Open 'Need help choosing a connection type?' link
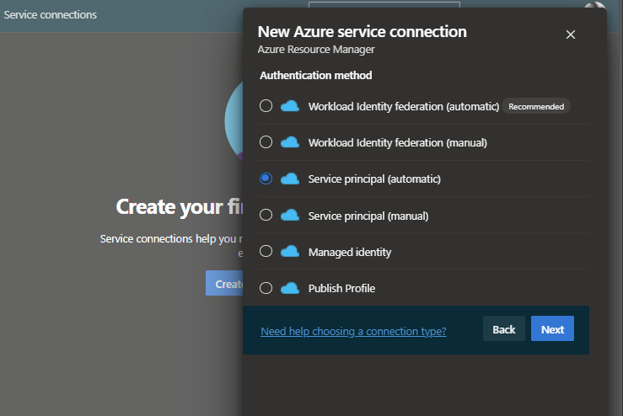Image resolution: width=623 pixels, height=416 pixels. (x=353, y=331)
